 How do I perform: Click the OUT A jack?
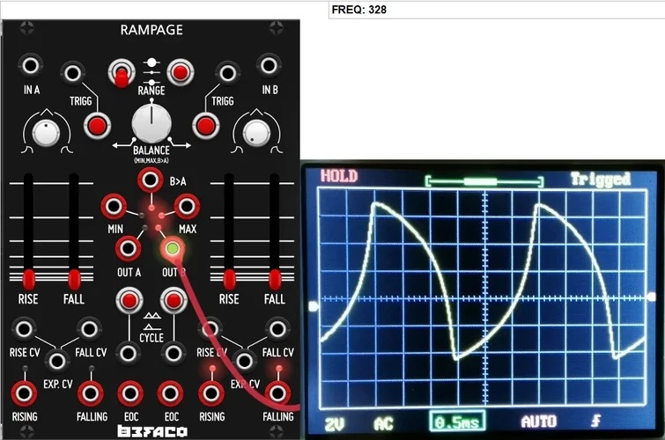click(128, 248)
